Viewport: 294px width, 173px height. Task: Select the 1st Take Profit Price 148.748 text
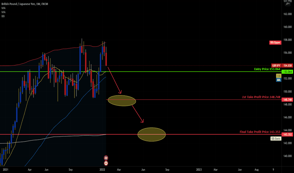(x=261, y=97)
